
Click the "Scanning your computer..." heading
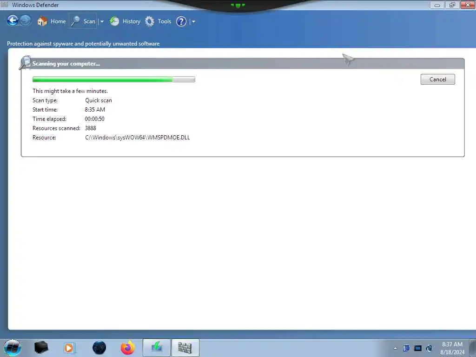(66, 63)
